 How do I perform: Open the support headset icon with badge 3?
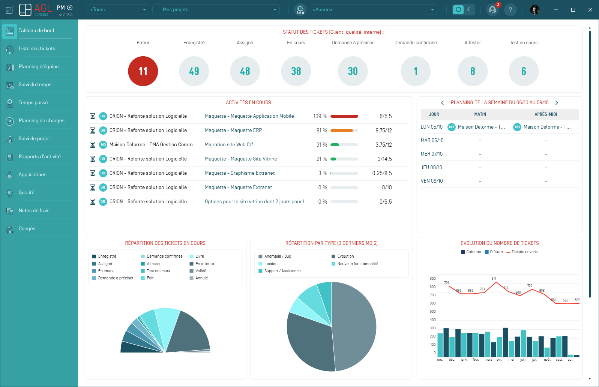click(492, 10)
